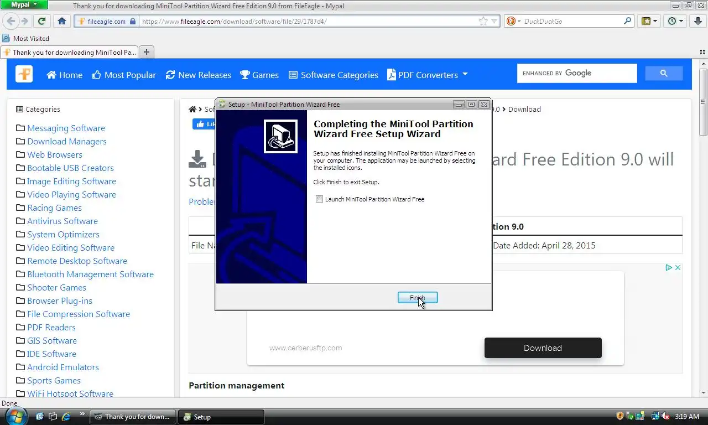Open the Android Emulators category
The width and height of the screenshot is (708, 425).
pyautogui.click(x=63, y=367)
